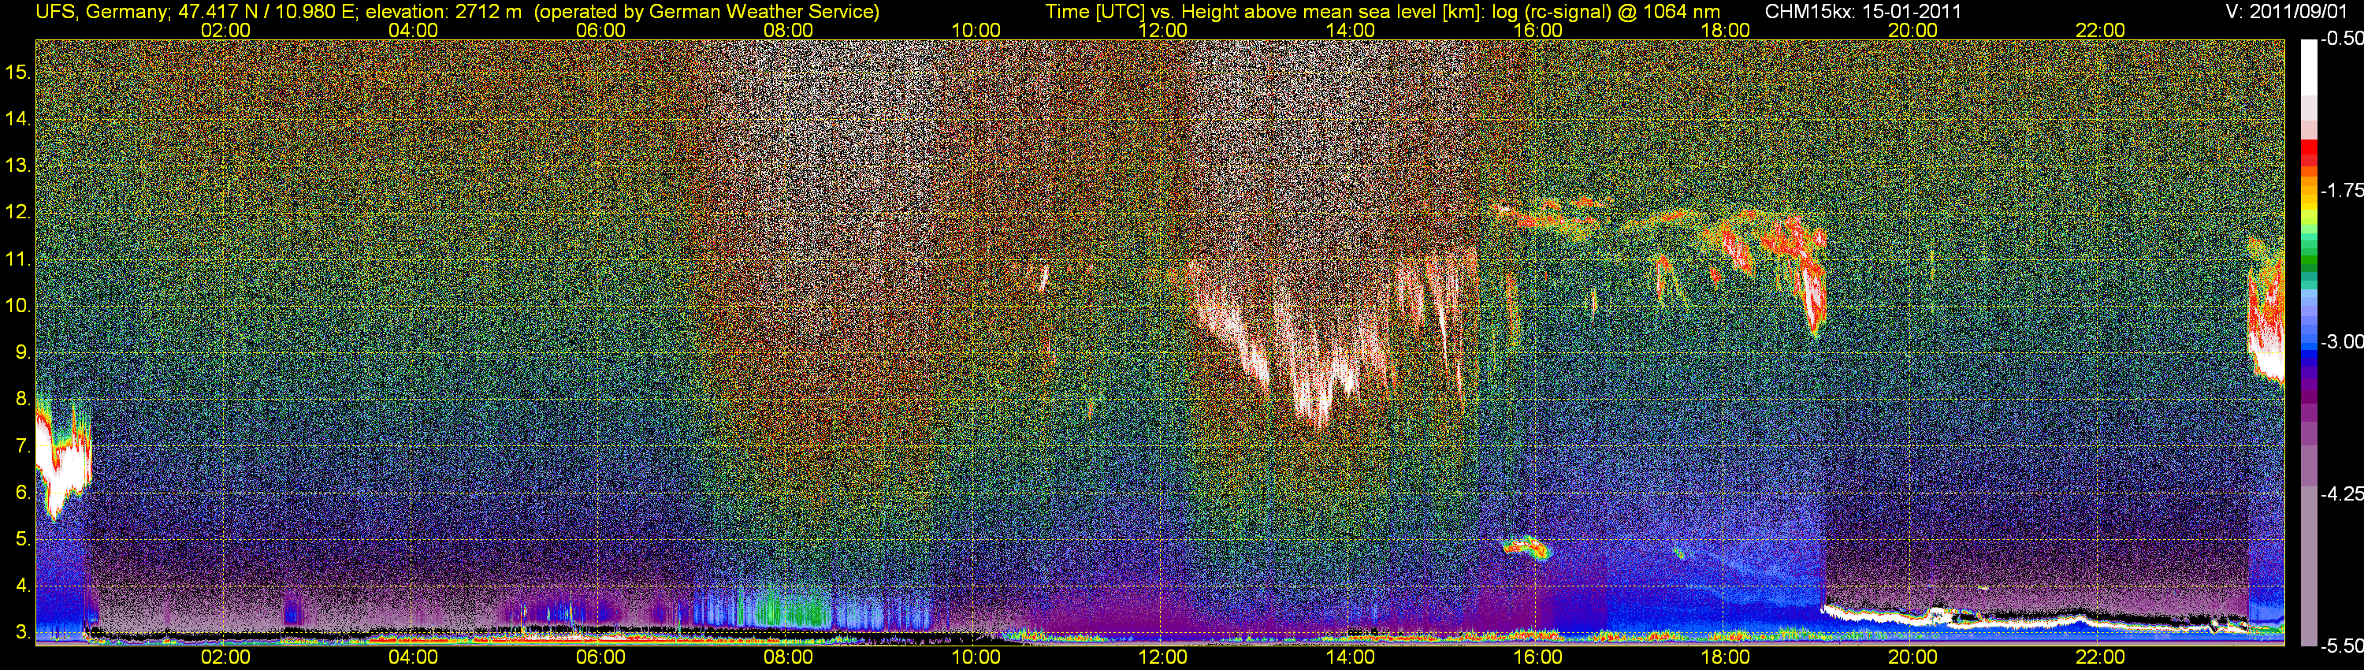Click the colorbar value -3.00
The image size is (2364, 670).
click(2341, 341)
